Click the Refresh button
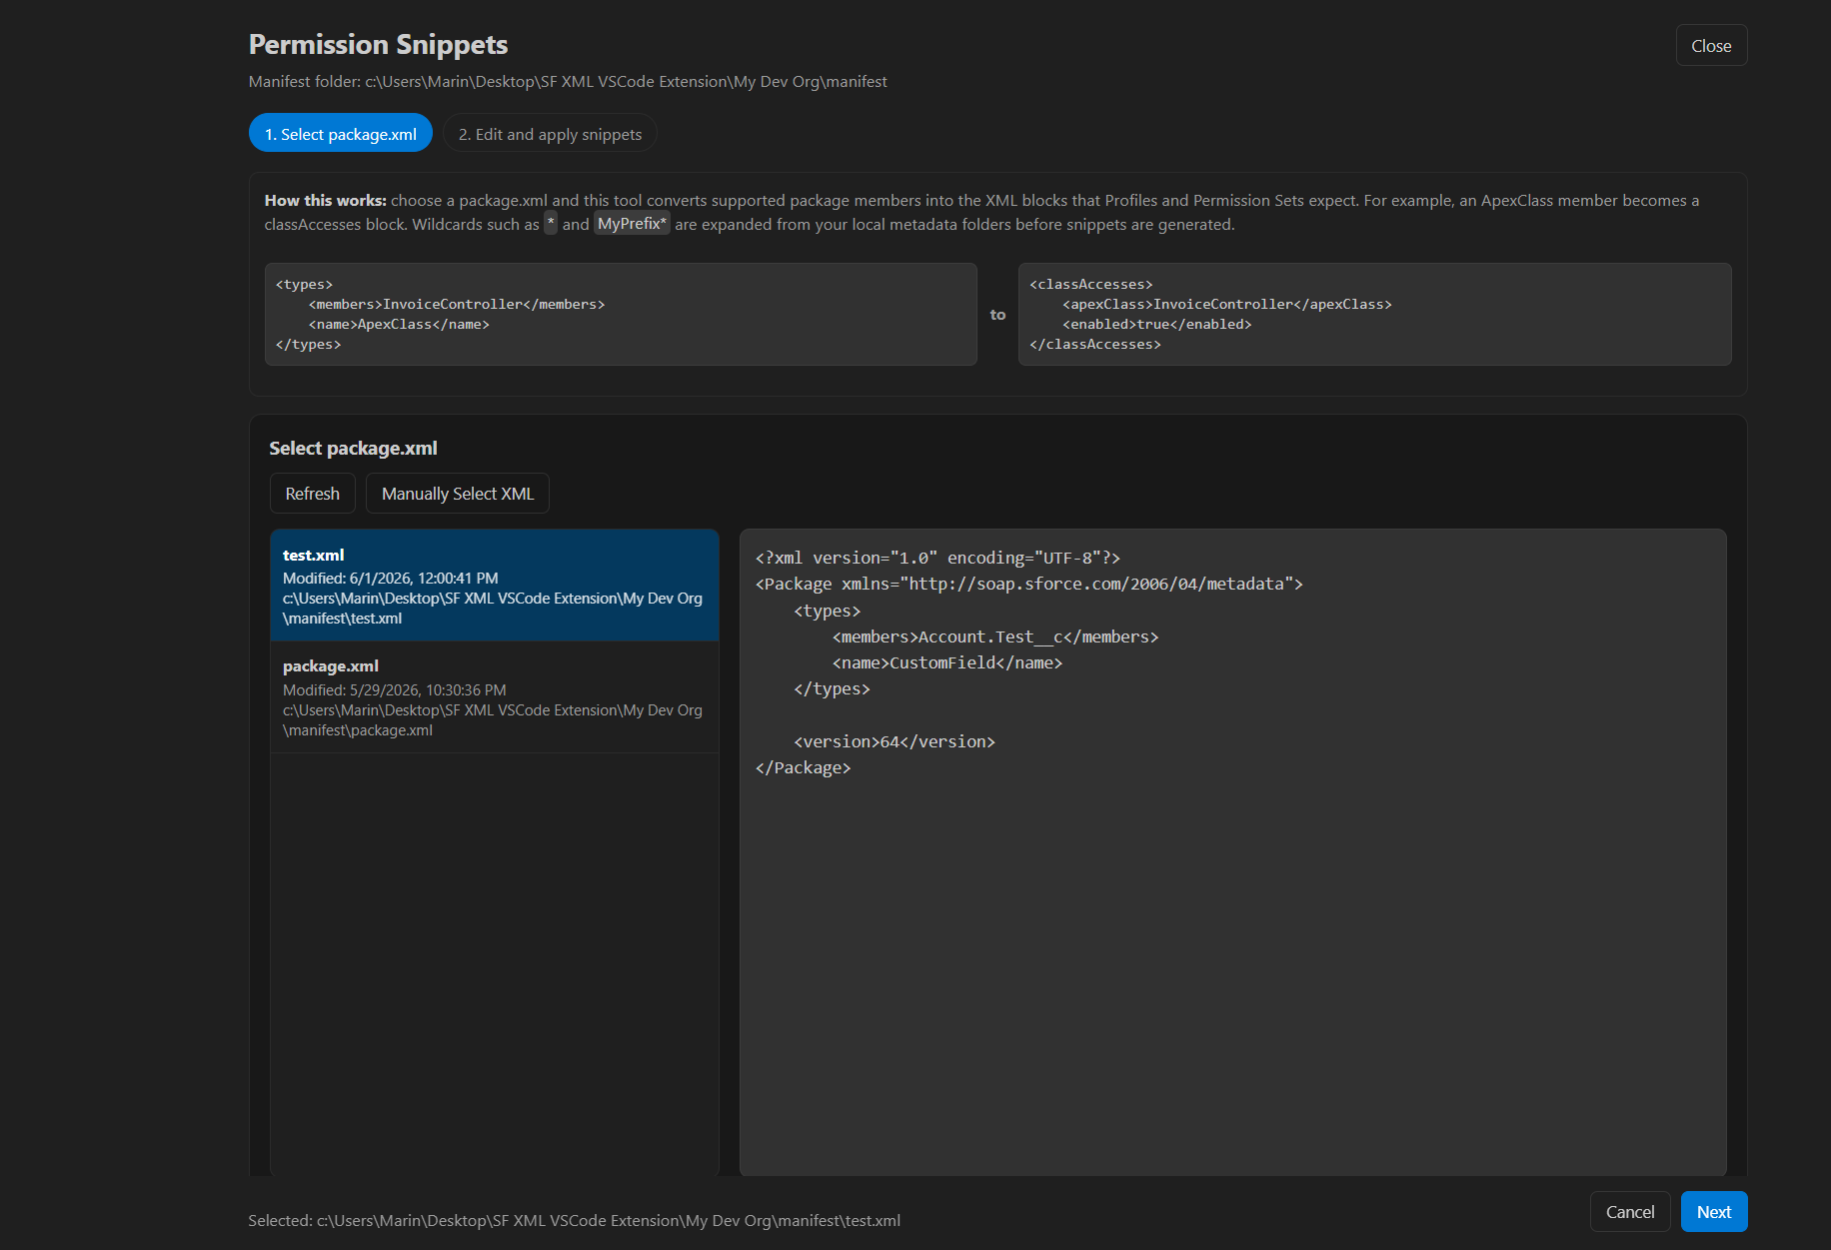The height and width of the screenshot is (1250, 1831). [313, 494]
